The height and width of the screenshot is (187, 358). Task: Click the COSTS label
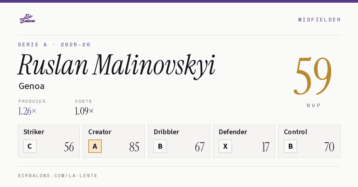coord(84,101)
